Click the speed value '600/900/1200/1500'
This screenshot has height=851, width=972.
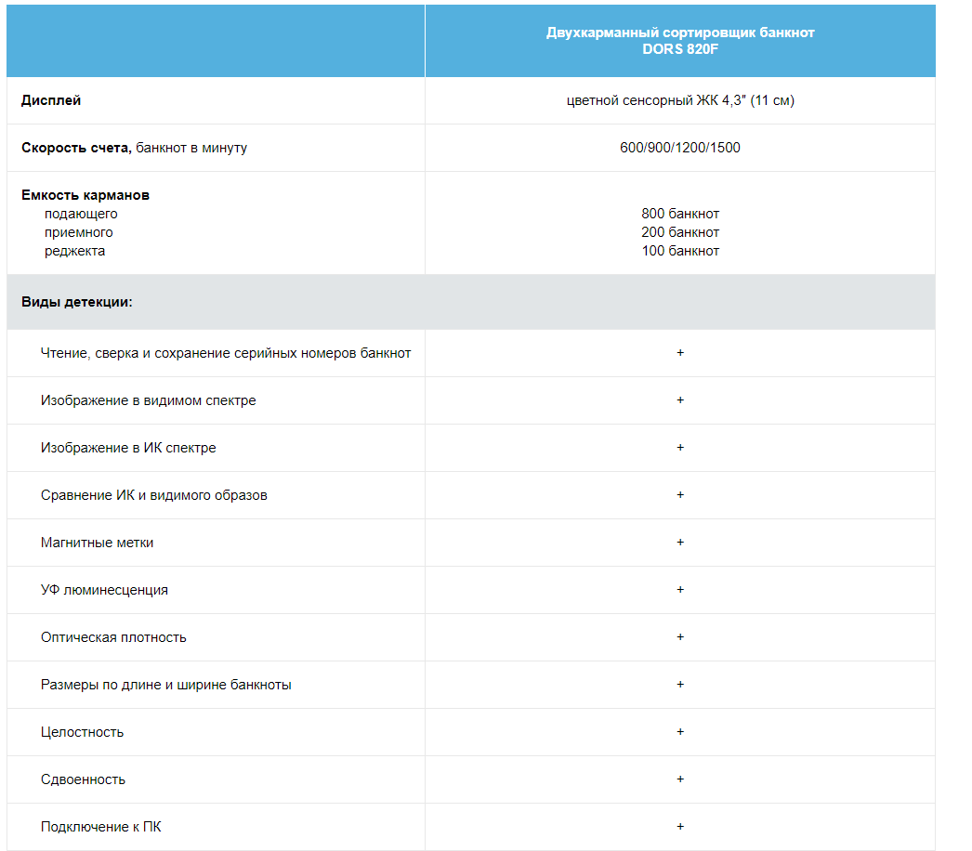point(680,148)
